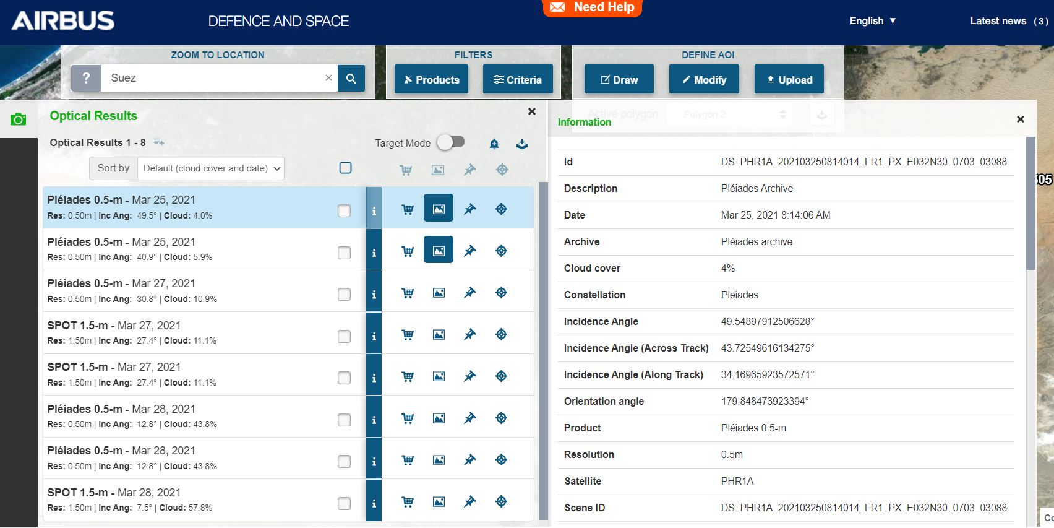Click the Airbus logo
Viewport: 1054px width, 528px height.
(63, 20)
